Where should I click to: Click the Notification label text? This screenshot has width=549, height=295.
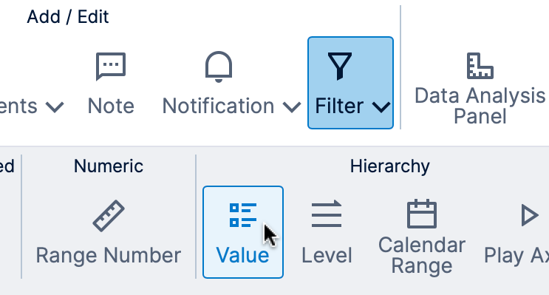218,106
